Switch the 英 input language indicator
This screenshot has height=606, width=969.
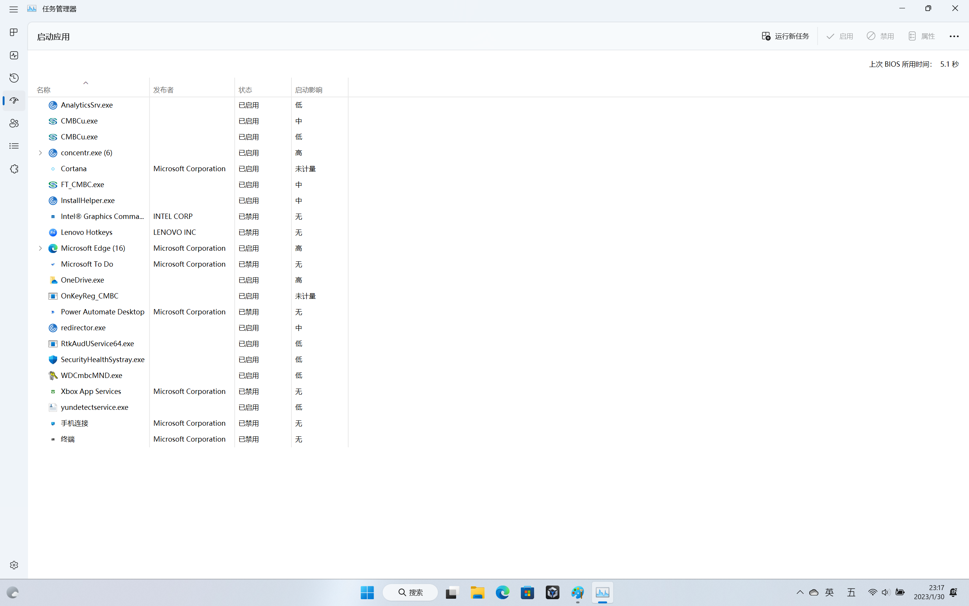click(x=830, y=592)
